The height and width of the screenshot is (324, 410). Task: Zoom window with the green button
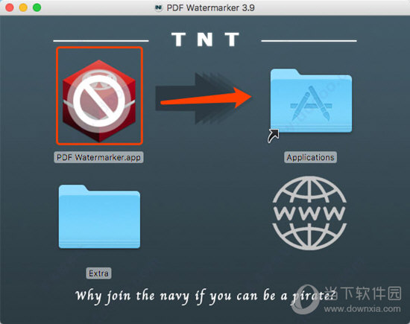37,7
